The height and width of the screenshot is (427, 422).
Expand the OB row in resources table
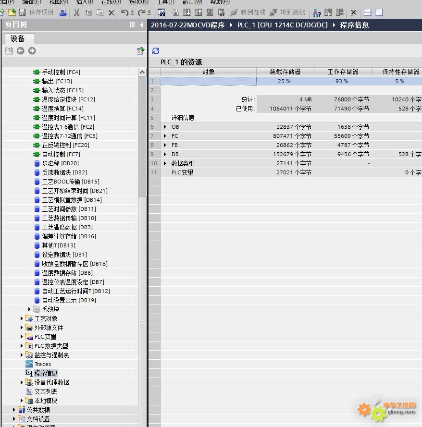click(165, 127)
